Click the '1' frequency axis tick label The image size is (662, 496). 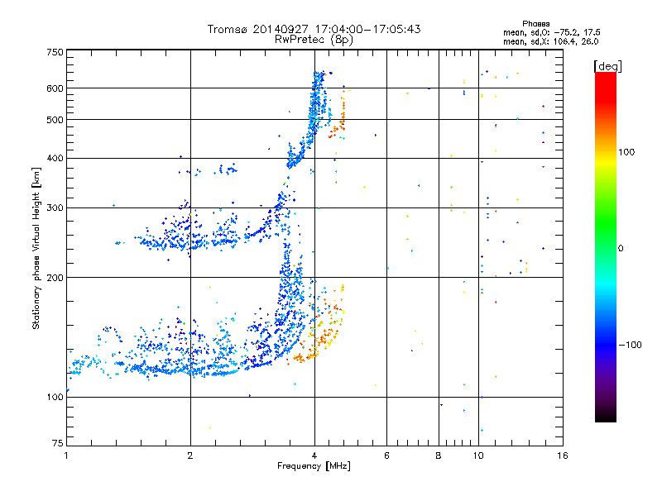pyautogui.click(x=66, y=455)
